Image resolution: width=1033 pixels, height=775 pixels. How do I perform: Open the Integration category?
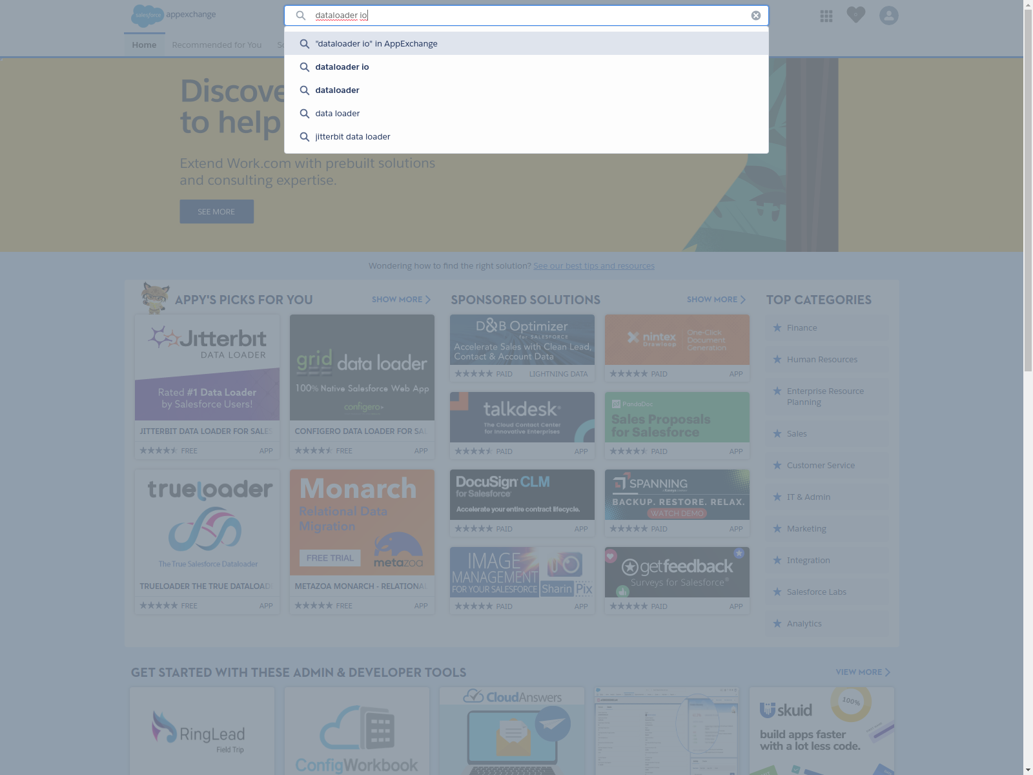(x=827, y=561)
